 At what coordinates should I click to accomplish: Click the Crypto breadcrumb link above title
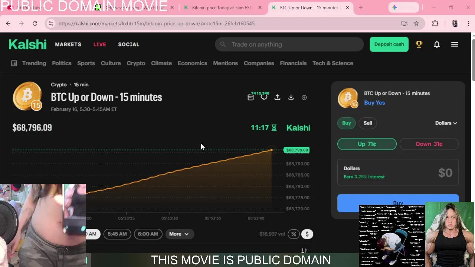point(59,85)
